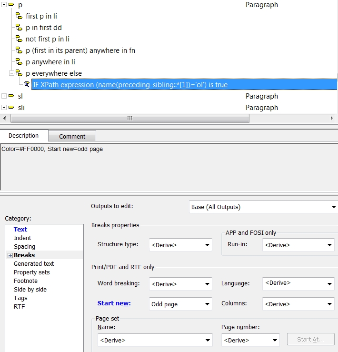Screen dimensions: 338x352
Task: Click the Paragraph type of p
Action: [x=262, y=5]
